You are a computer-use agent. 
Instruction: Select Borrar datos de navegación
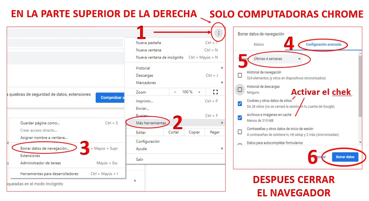point(45,148)
